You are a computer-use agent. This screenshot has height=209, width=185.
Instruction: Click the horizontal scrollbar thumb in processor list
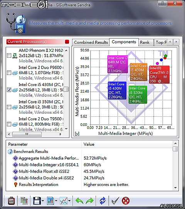(27, 134)
